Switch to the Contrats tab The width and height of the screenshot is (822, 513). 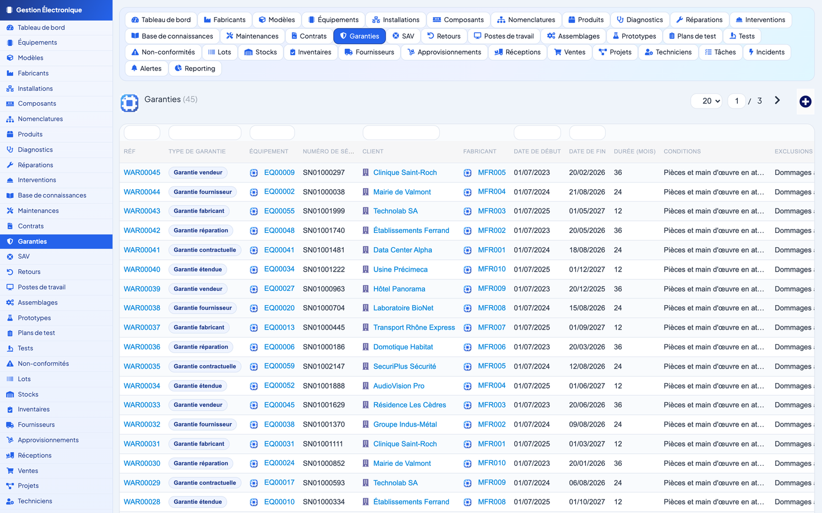tap(308, 36)
